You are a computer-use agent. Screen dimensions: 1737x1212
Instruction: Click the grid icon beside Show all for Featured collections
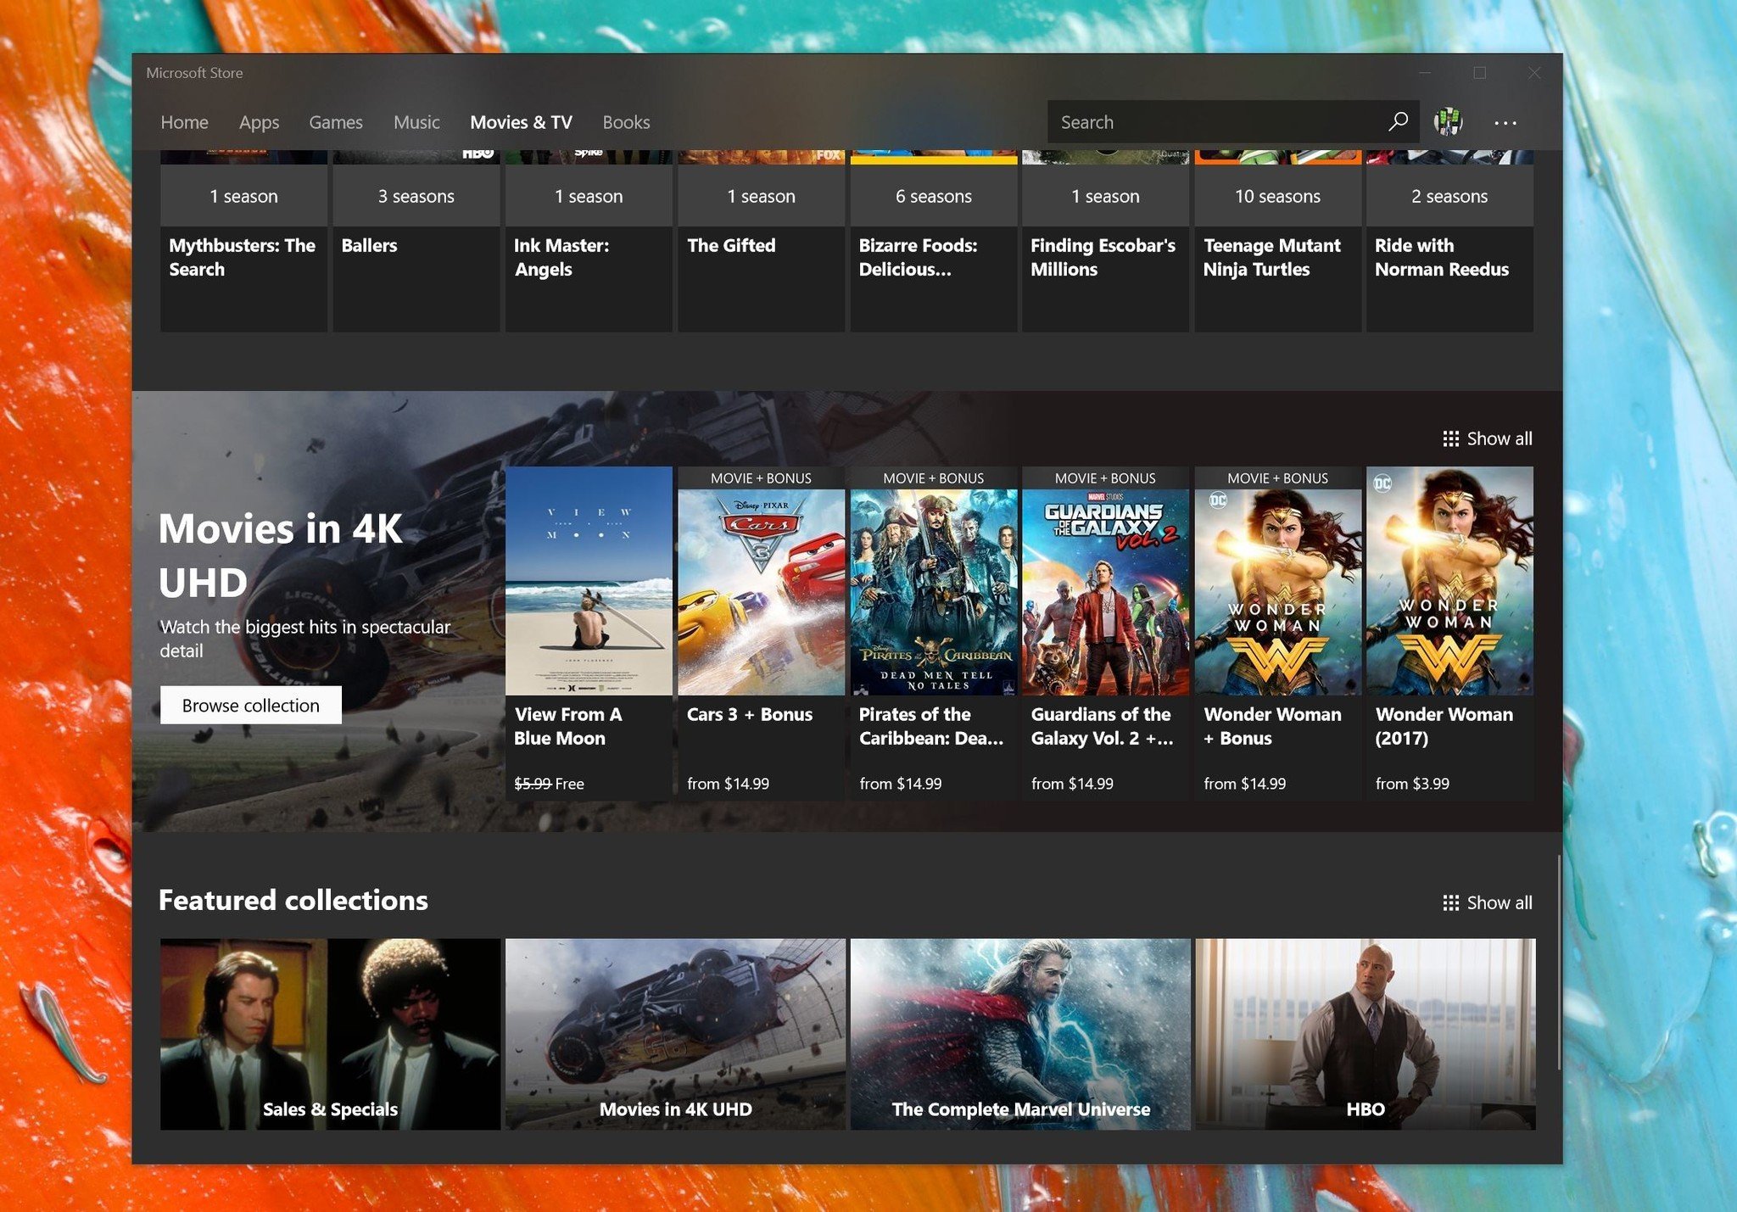(1451, 902)
